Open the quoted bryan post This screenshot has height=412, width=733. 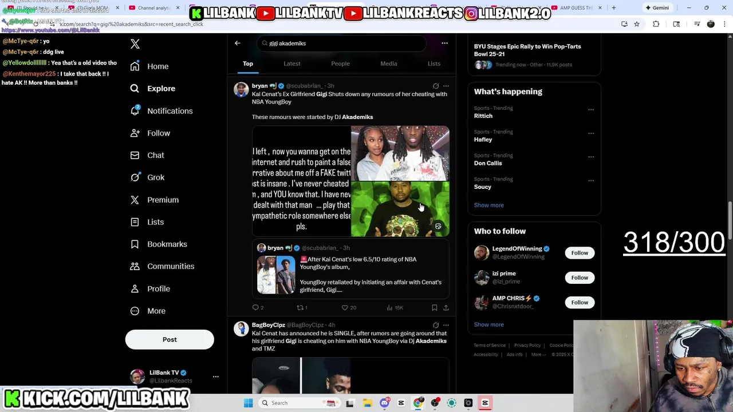(x=350, y=270)
